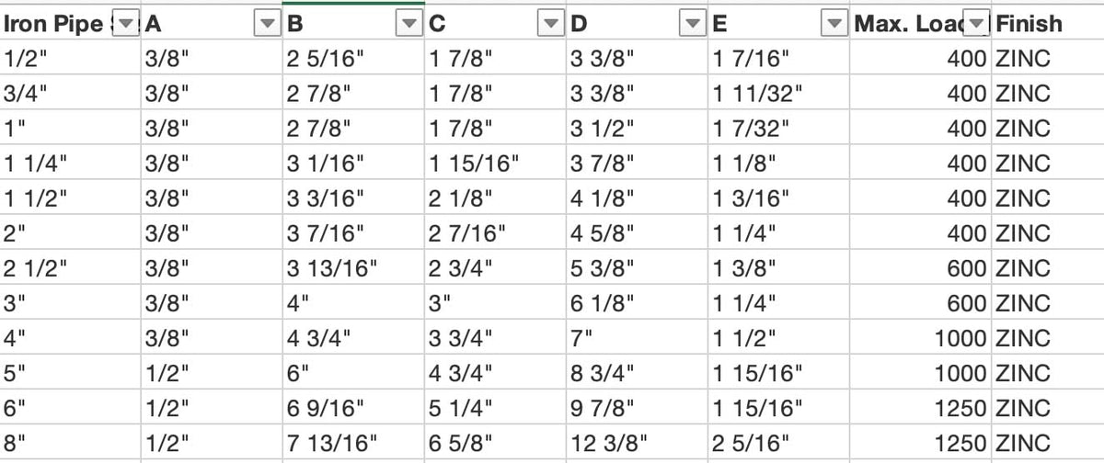Click the 3 13/16" cell in column B
The width and height of the screenshot is (1104, 463).
352,268
